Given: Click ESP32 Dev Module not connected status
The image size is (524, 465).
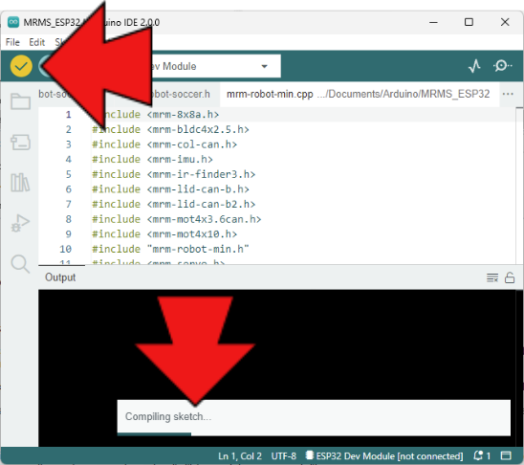Looking at the screenshot, I should 384,456.
